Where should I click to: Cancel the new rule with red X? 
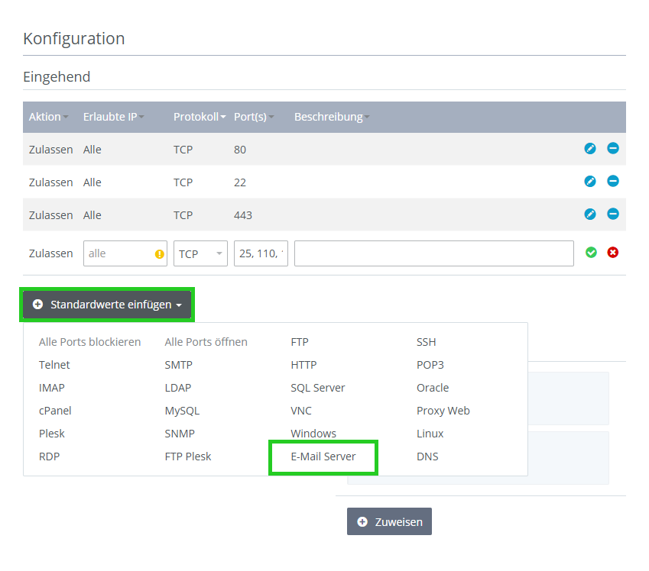pos(613,252)
